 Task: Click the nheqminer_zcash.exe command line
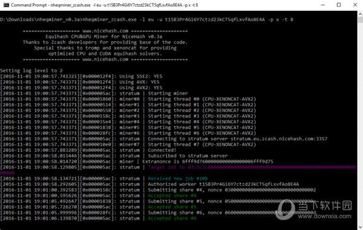click(x=147, y=20)
